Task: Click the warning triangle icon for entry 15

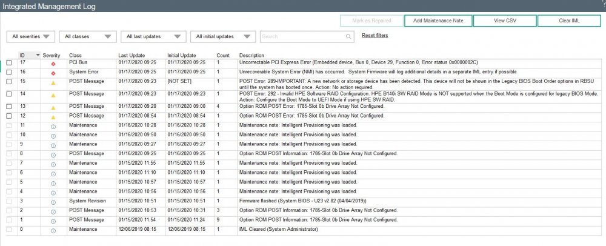Action: (53, 82)
